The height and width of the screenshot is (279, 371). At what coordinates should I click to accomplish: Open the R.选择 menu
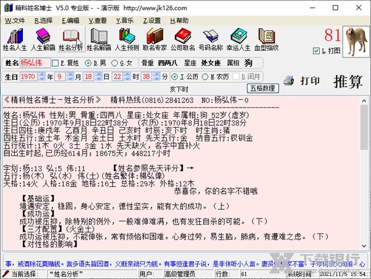(43, 21)
